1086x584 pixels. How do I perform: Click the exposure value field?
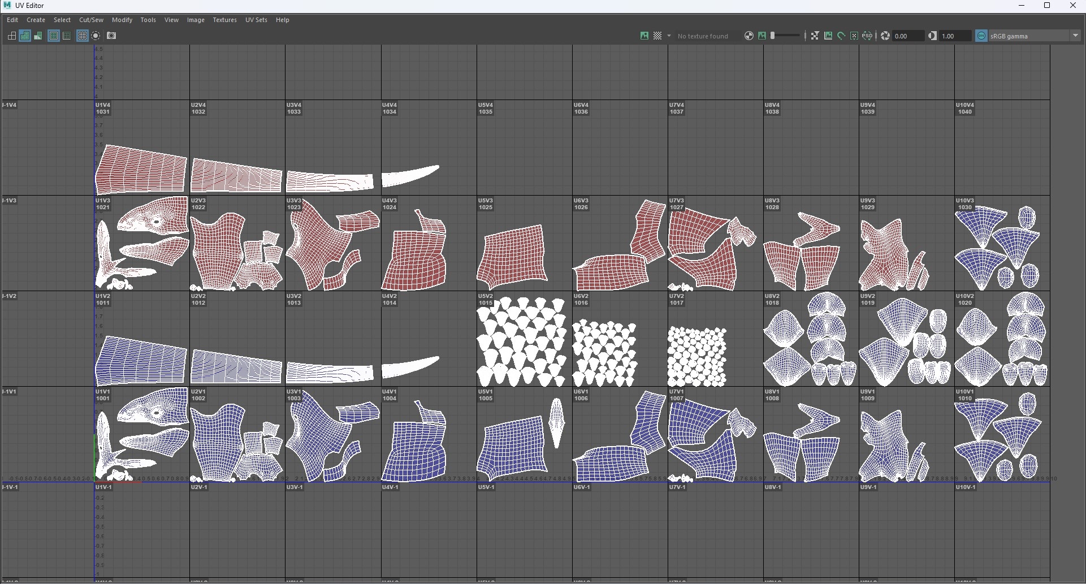[x=907, y=36]
